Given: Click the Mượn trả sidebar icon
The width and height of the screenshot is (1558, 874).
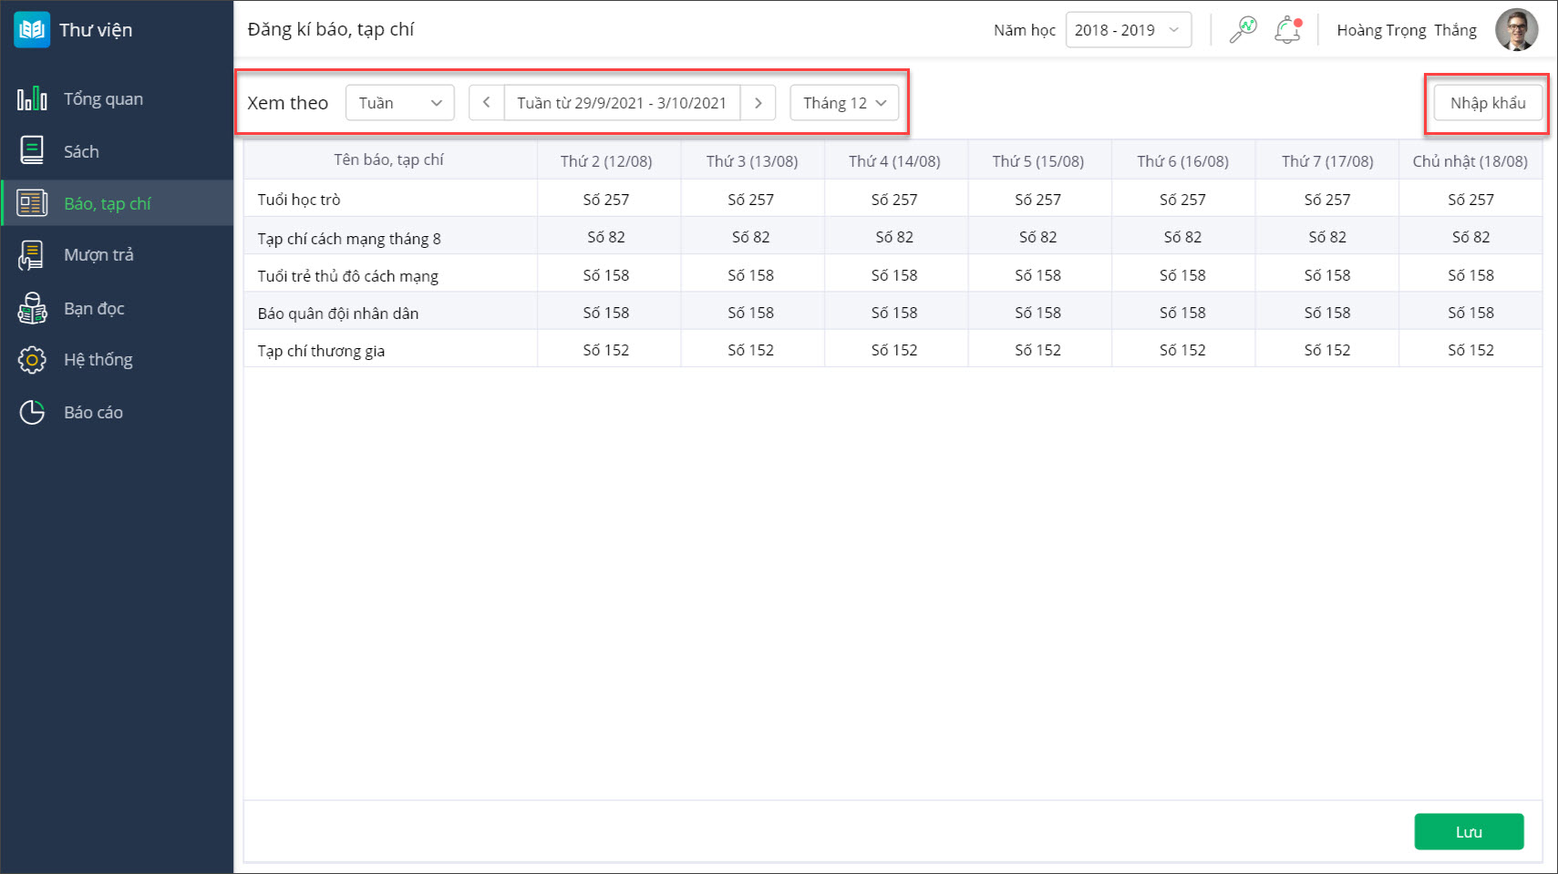Looking at the screenshot, I should (x=32, y=255).
